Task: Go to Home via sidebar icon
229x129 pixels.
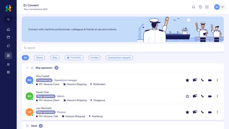Action: pos(8,29)
